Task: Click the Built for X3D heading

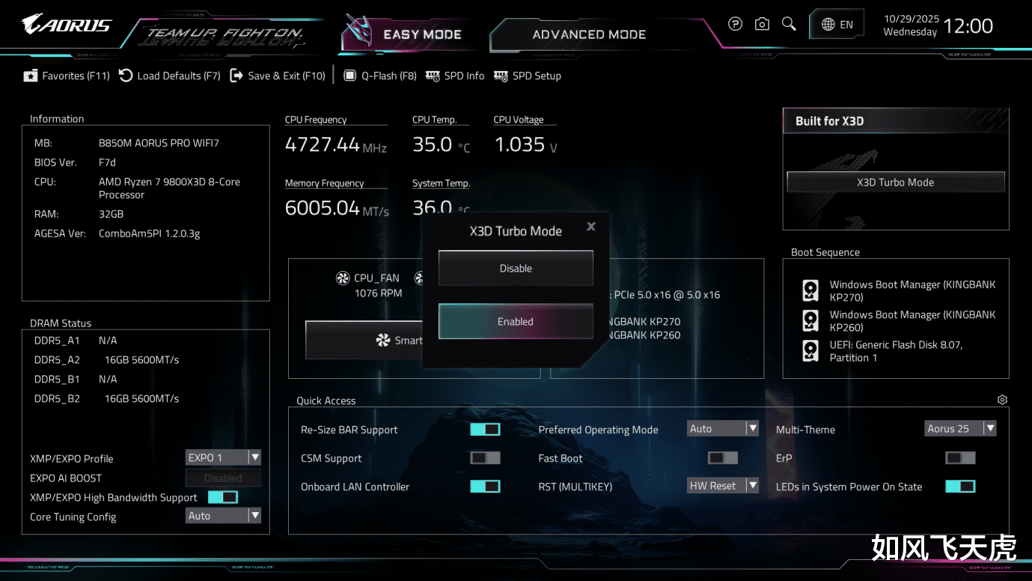Action: click(x=829, y=121)
